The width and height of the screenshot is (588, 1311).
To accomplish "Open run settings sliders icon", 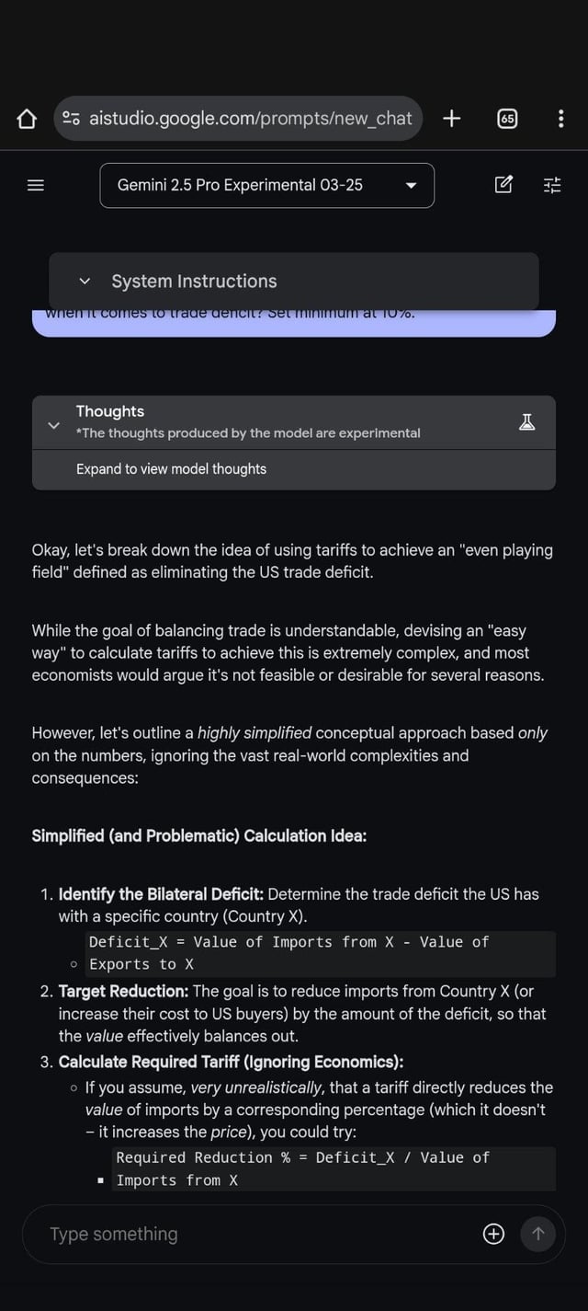I will coord(552,185).
